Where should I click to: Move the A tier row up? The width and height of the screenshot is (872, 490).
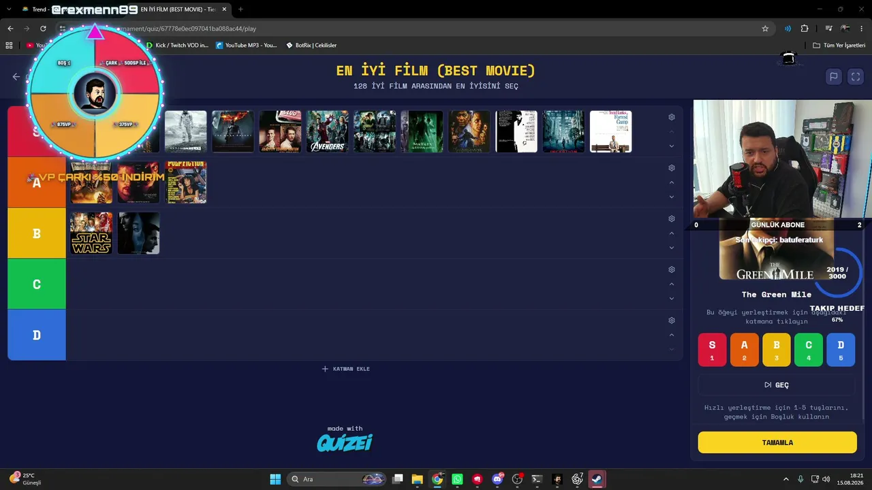click(672, 182)
